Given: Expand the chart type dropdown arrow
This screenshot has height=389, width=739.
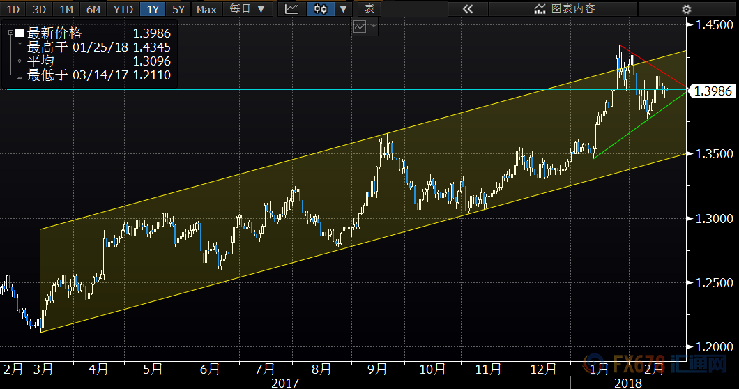Looking at the screenshot, I should [x=342, y=9].
